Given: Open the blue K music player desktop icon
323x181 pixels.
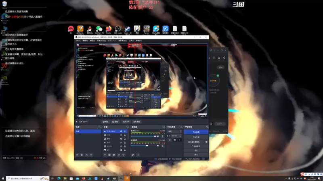Looking at the screenshot, I should [166, 29].
